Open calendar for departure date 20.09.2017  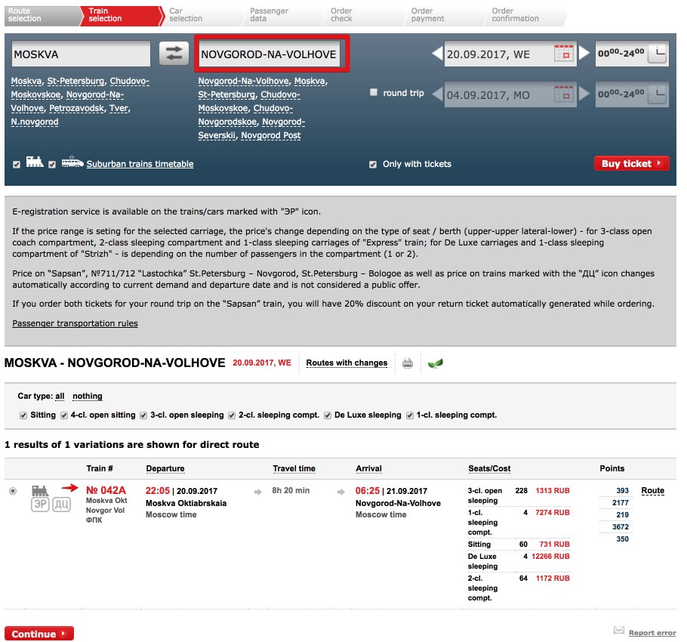[564, 54]
